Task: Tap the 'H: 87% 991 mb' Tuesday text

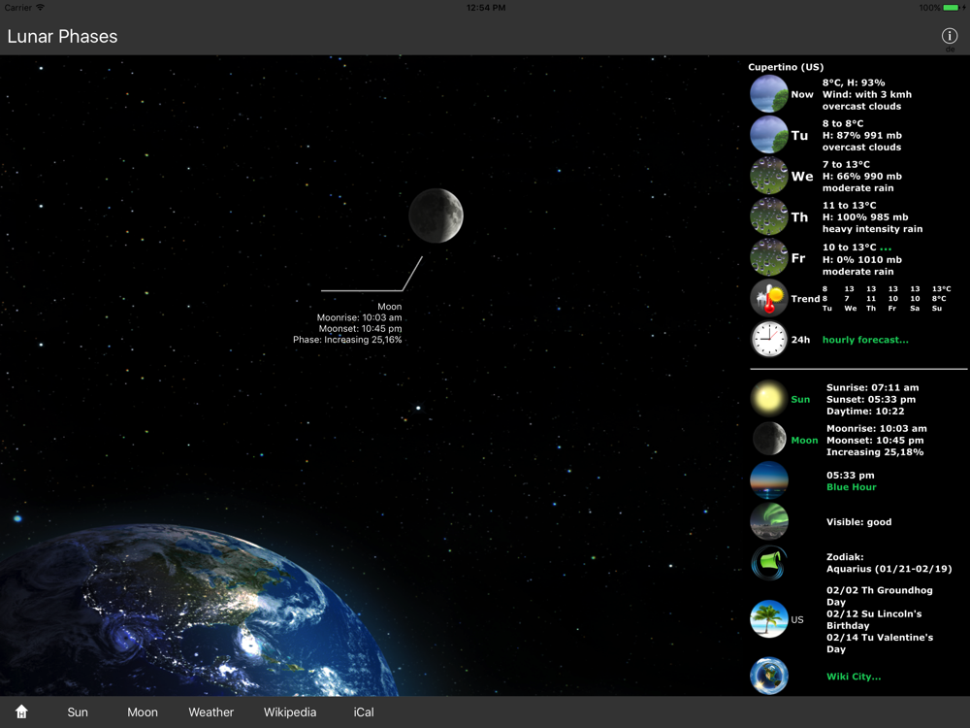Action: point(861,136)
